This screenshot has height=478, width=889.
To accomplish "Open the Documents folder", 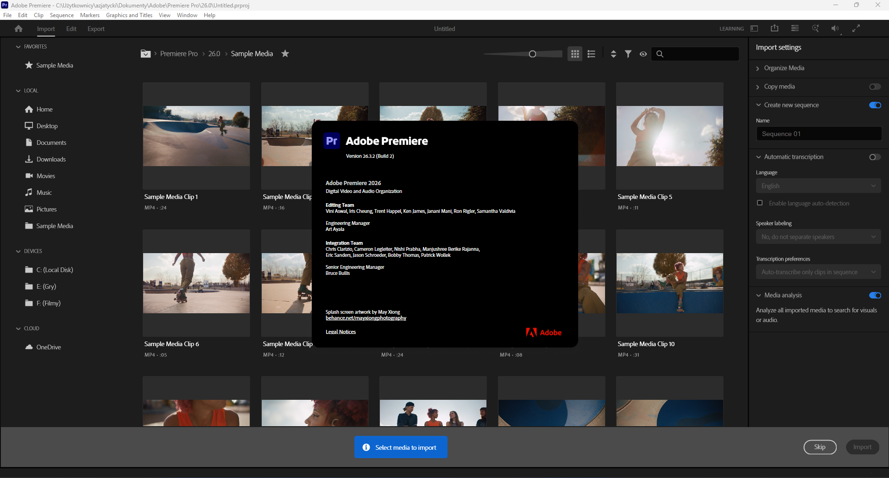I will pos(45,143).
